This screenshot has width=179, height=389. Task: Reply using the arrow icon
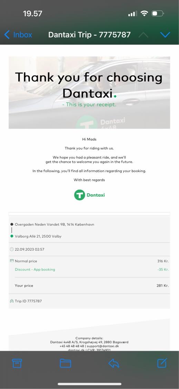click(113, 363)
